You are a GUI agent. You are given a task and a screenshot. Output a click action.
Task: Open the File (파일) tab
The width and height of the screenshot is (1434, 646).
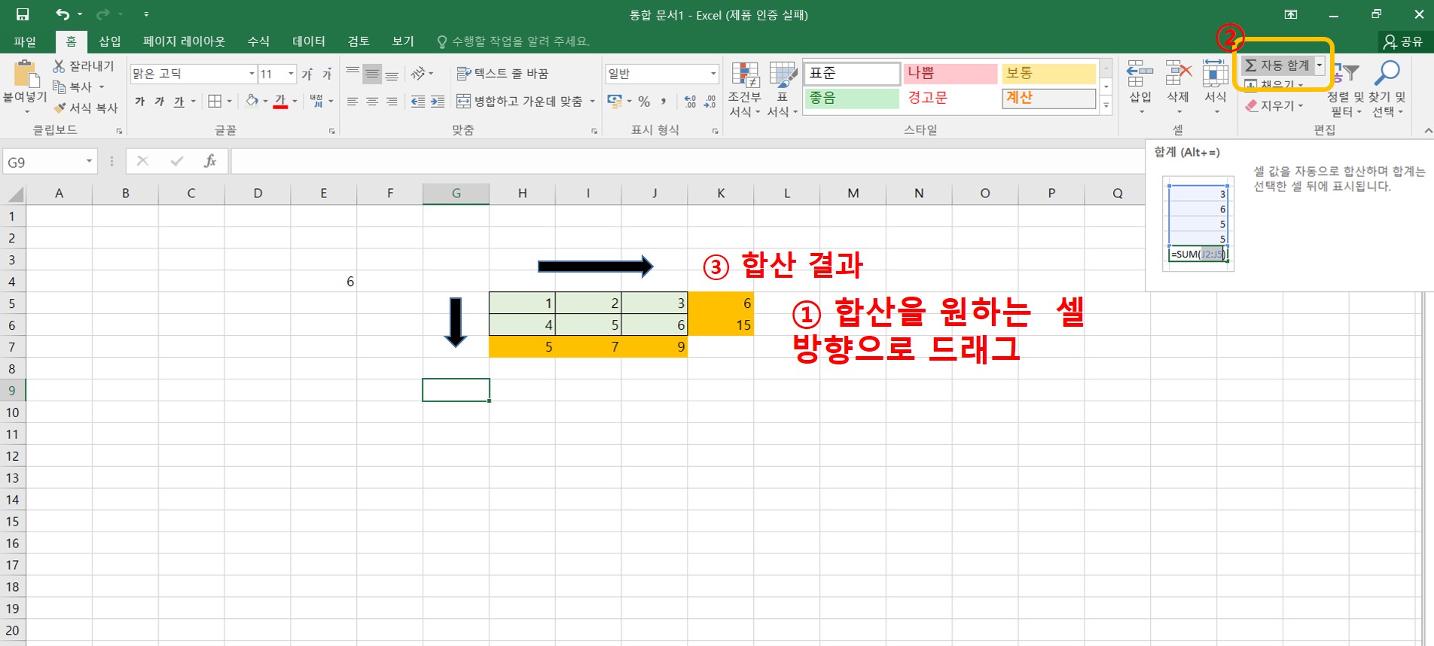point(25,41)
